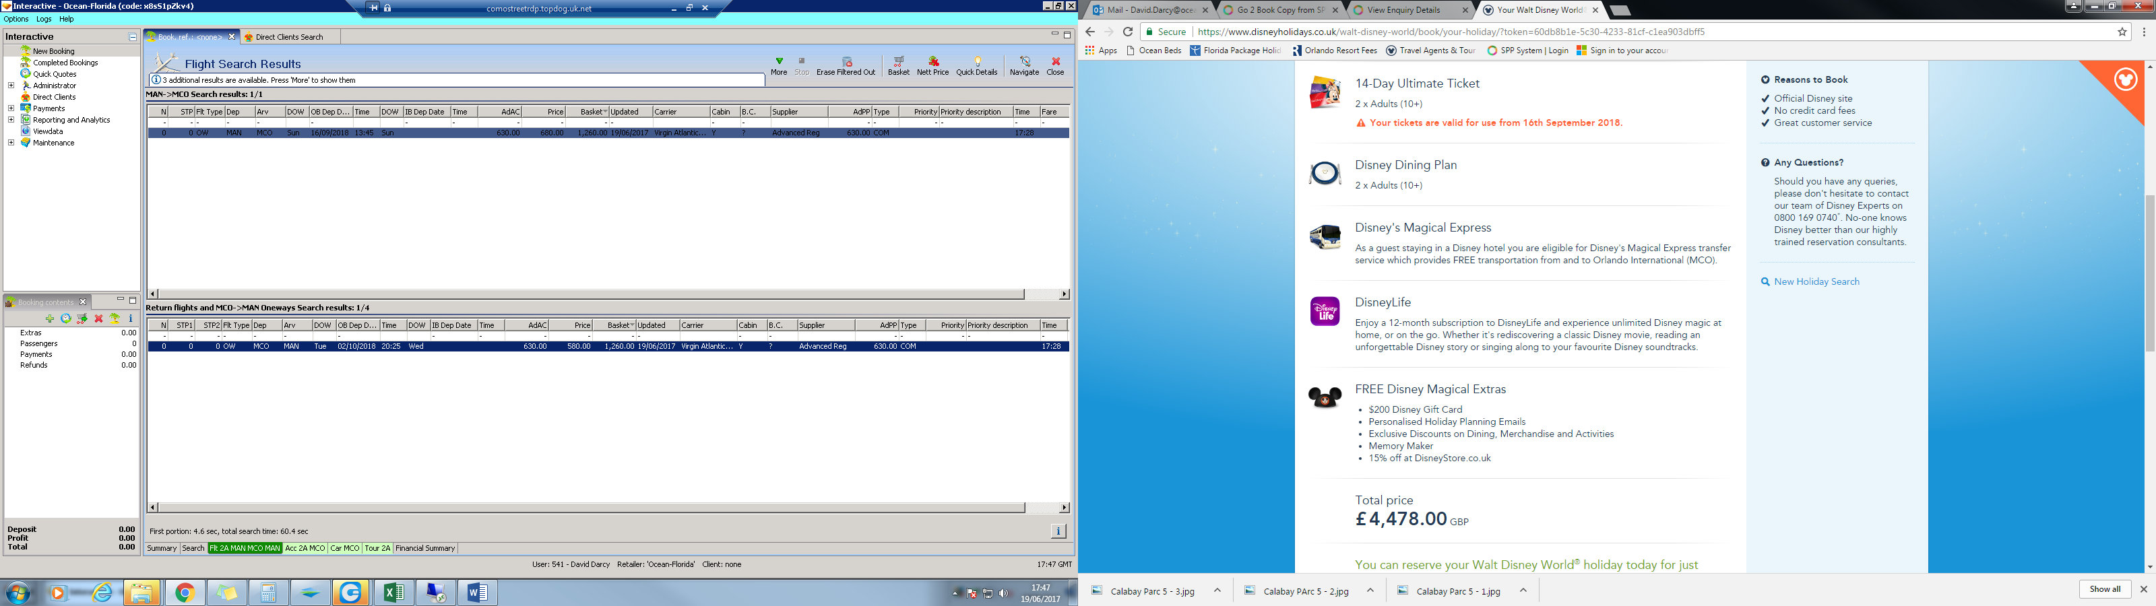
Task: Select the Acc 2A MCO tab
Action: point(305,548)
